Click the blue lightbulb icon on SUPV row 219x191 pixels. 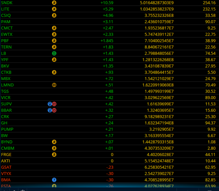50,104
